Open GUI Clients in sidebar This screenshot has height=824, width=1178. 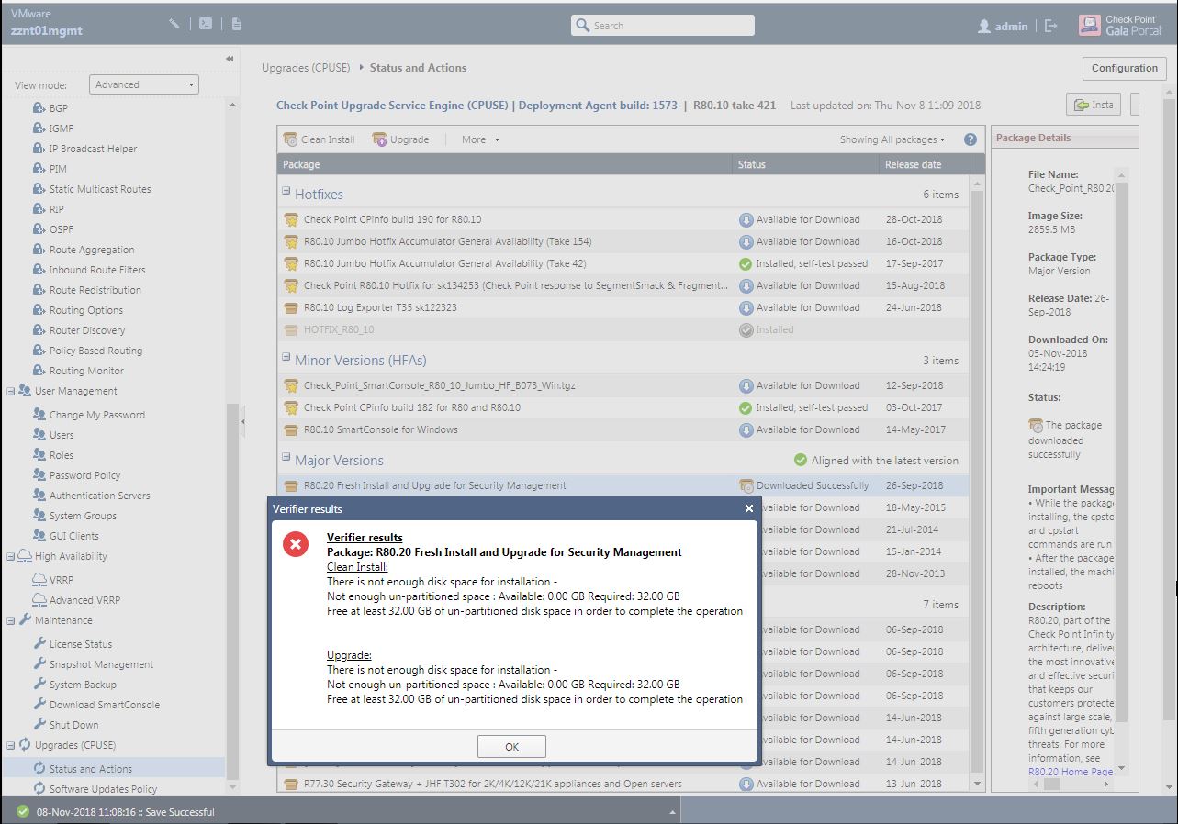coord(74,536)
